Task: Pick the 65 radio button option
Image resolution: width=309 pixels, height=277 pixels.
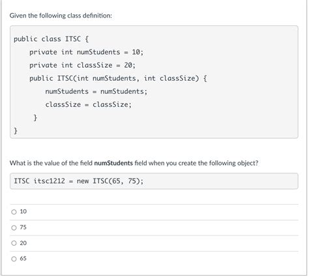Action: pos(14,259)
